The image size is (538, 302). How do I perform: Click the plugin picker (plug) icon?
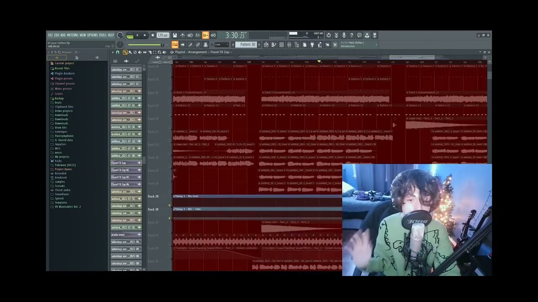click(x=312, y=44)
